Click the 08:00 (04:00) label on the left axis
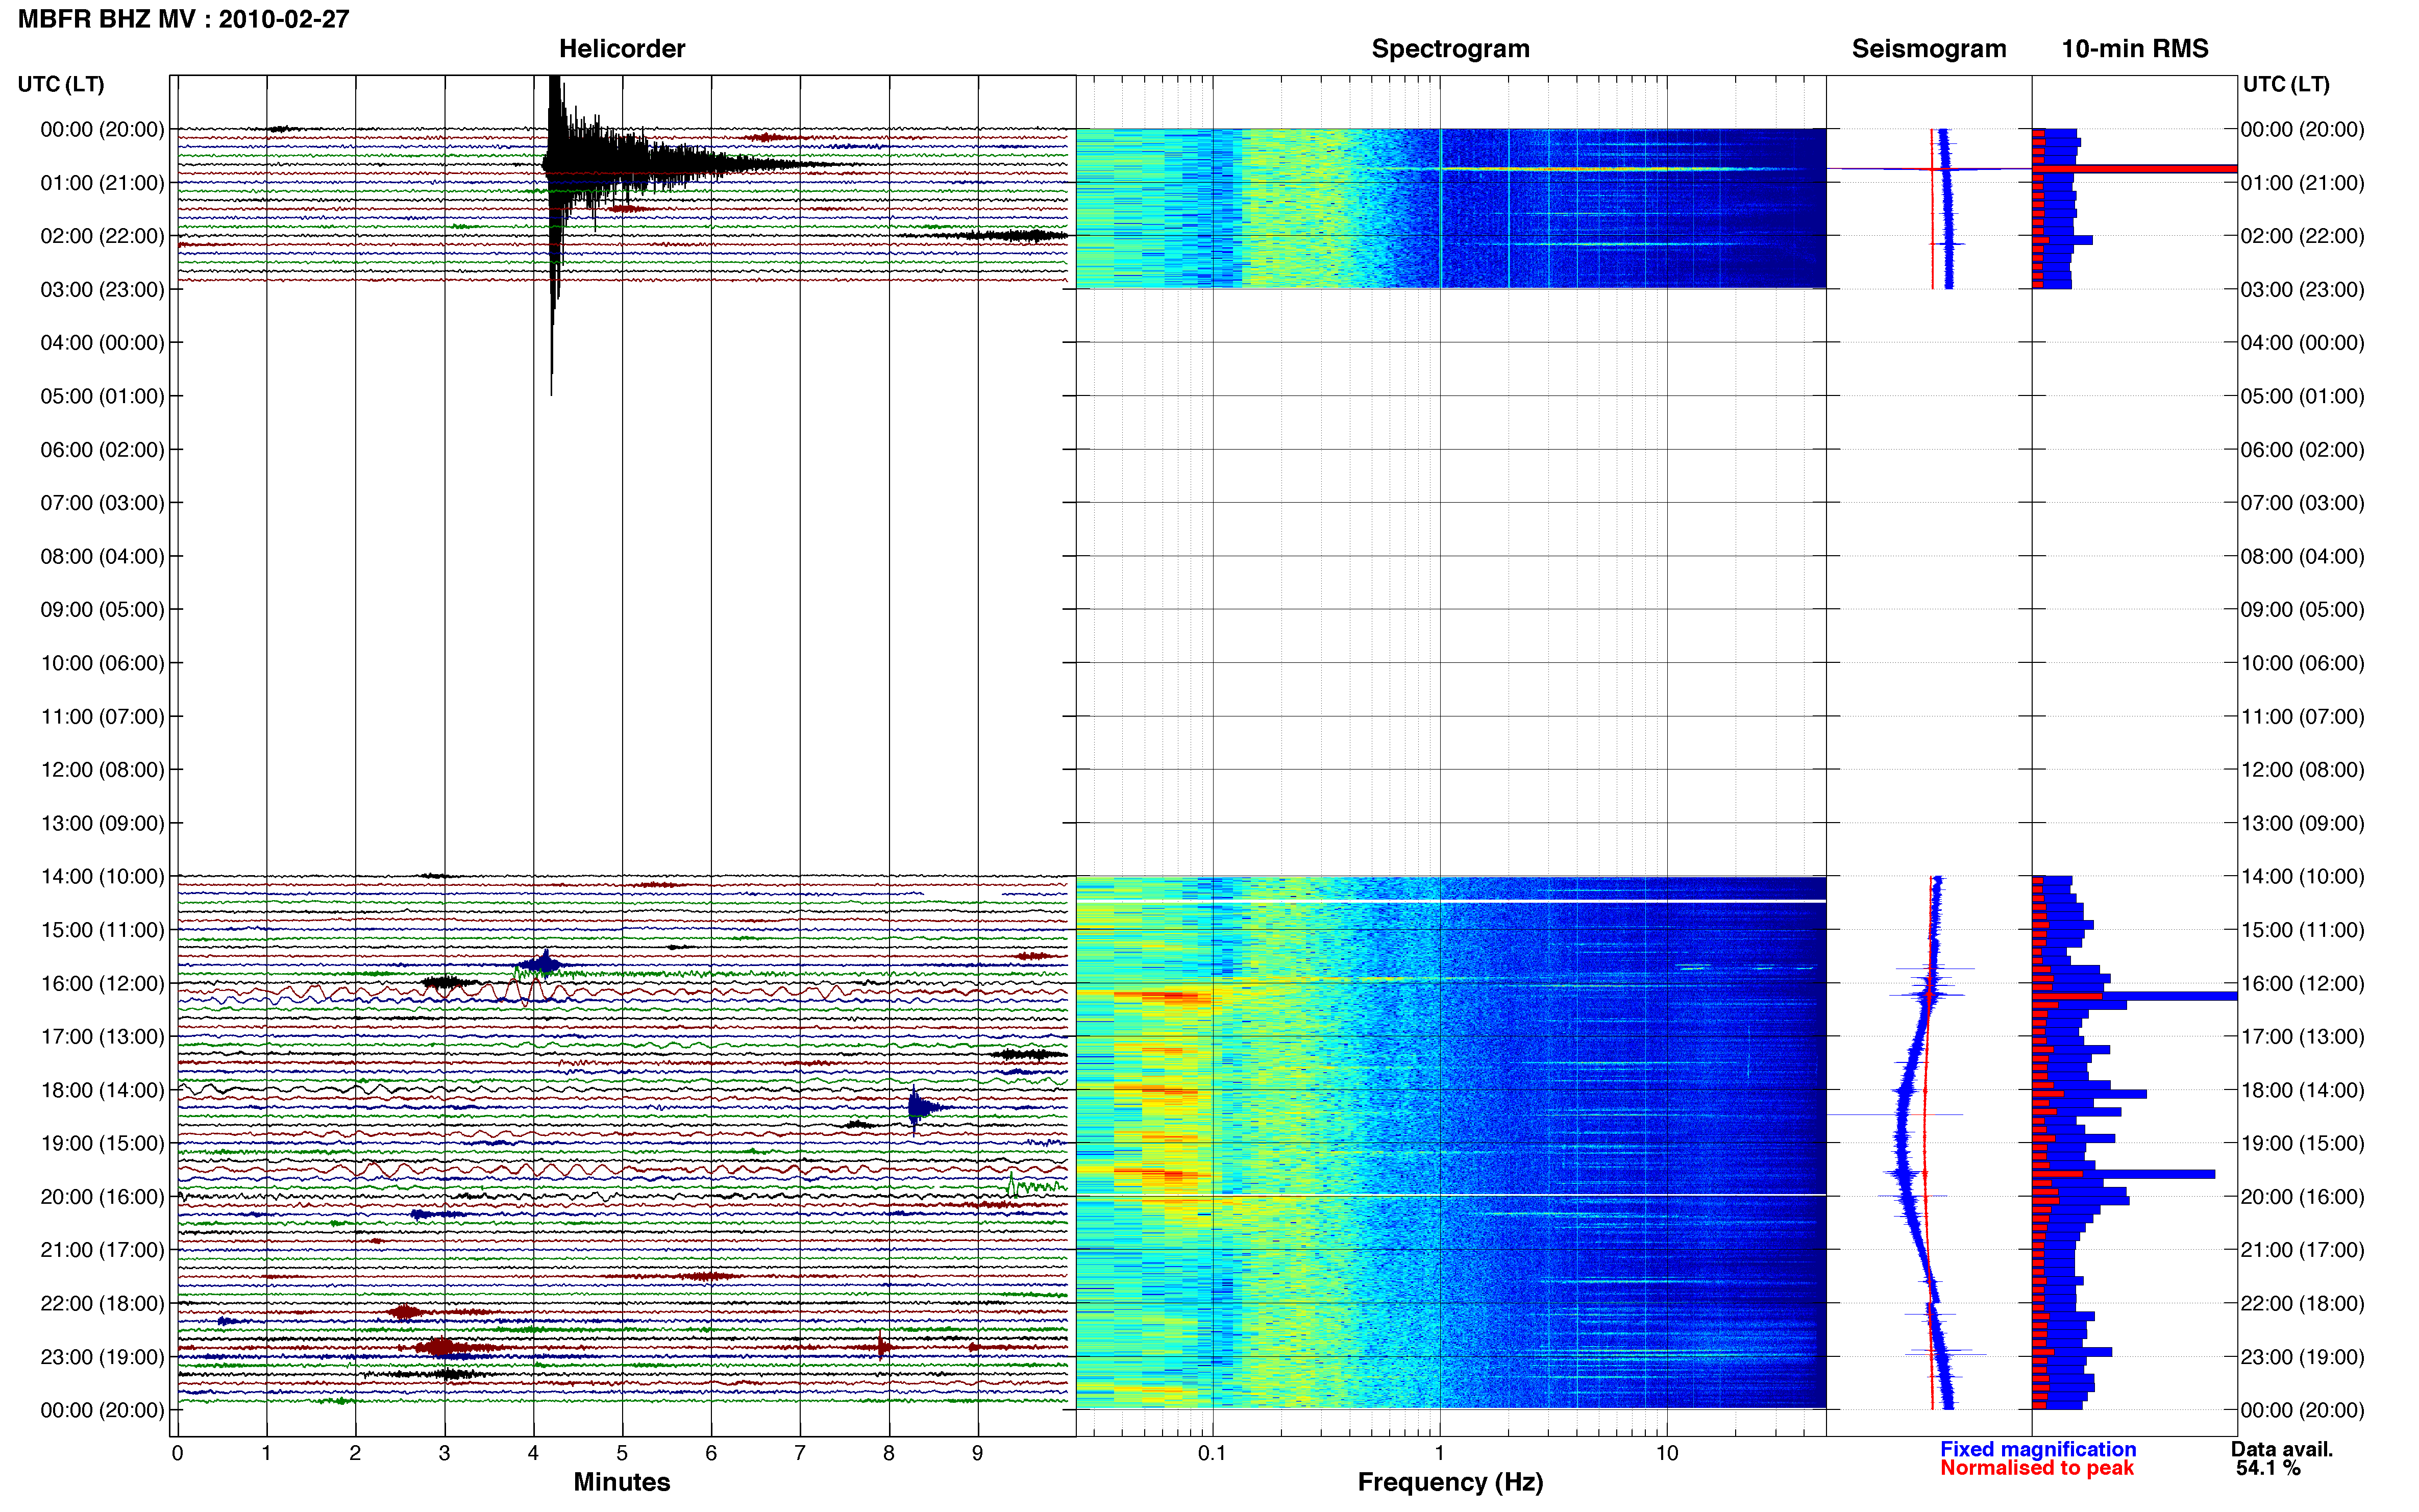The height and width of the screenshot is (1512, 2419). 102,556
